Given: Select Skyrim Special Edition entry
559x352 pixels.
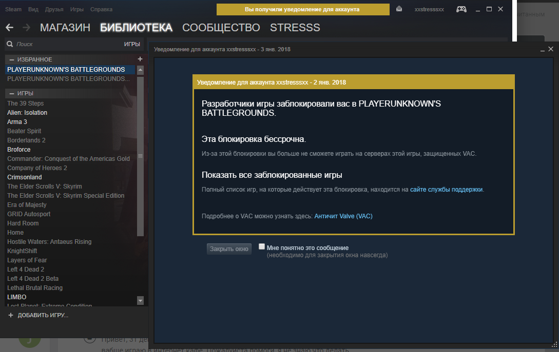Looking at the screenshot, I should (66, 196).
